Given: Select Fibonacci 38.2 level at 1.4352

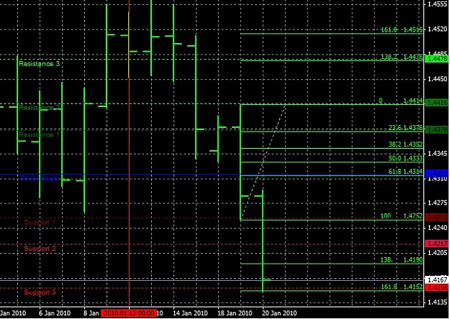Looking at the screenshot, I should pyautogui.click(x=405, y=144).
